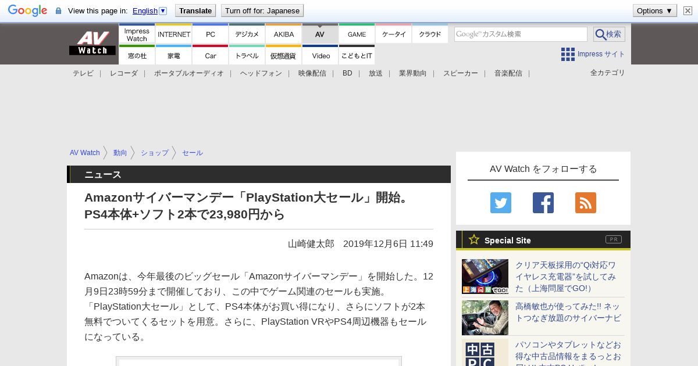Open the 音楽配信 category
This screenshot has height=366, width=698.
[508, 73]
